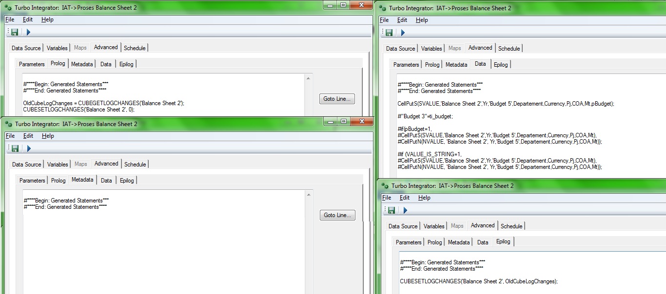This screenshot has width=666, height=294.
Task: Run process in the Data-tab window
Action: coord(403,33)
